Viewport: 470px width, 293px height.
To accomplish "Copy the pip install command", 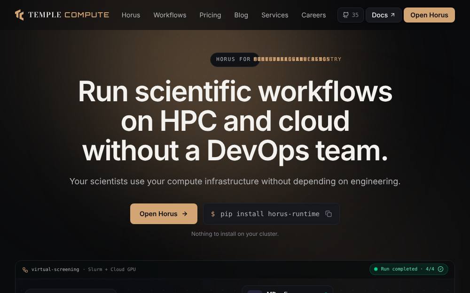I will tap(329, 214).
